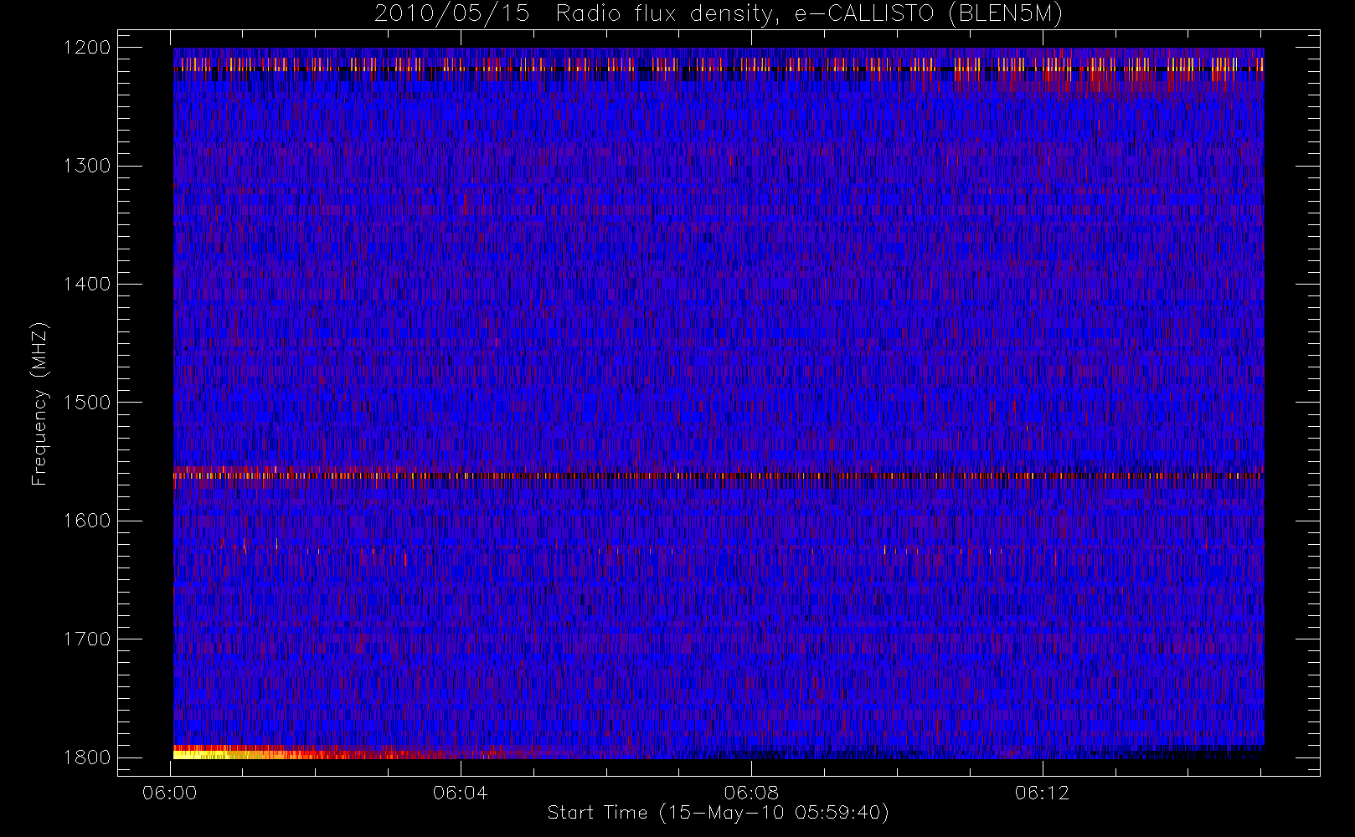Click the 06:00 time tick label
The width and height of the screenshot is (1355, 837).
pos(170,793)
